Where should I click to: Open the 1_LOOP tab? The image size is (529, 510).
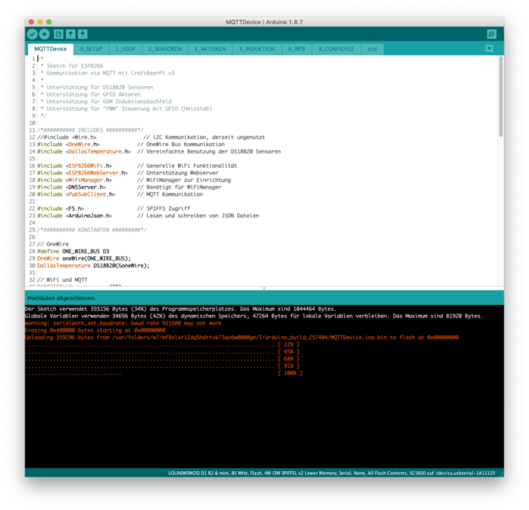click(x=126, y=49)
